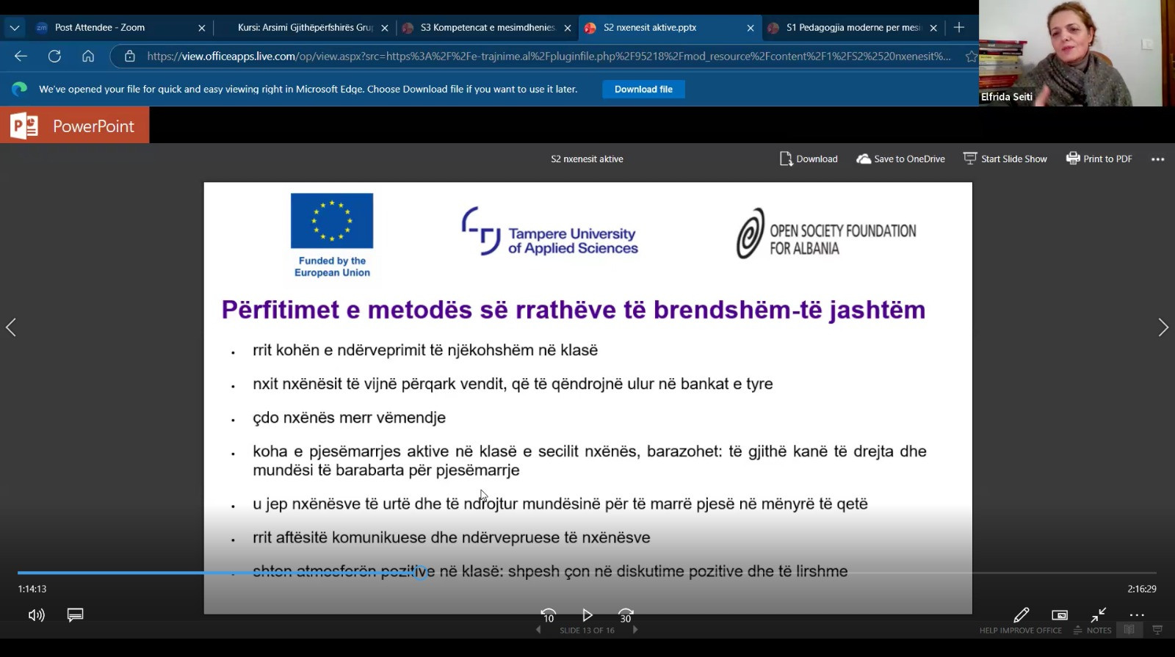The image size is (1175, 657).
Task: Exit full screen video mode
Action: (1098, 615)
